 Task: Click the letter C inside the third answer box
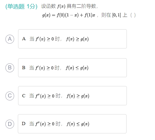[x=24, y=96]
